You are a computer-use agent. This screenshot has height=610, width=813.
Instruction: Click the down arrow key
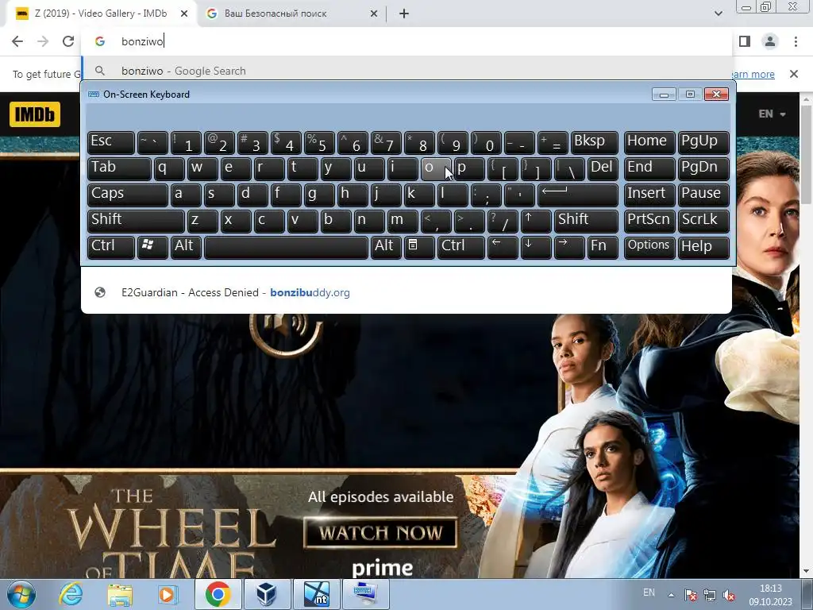point(536,247)
